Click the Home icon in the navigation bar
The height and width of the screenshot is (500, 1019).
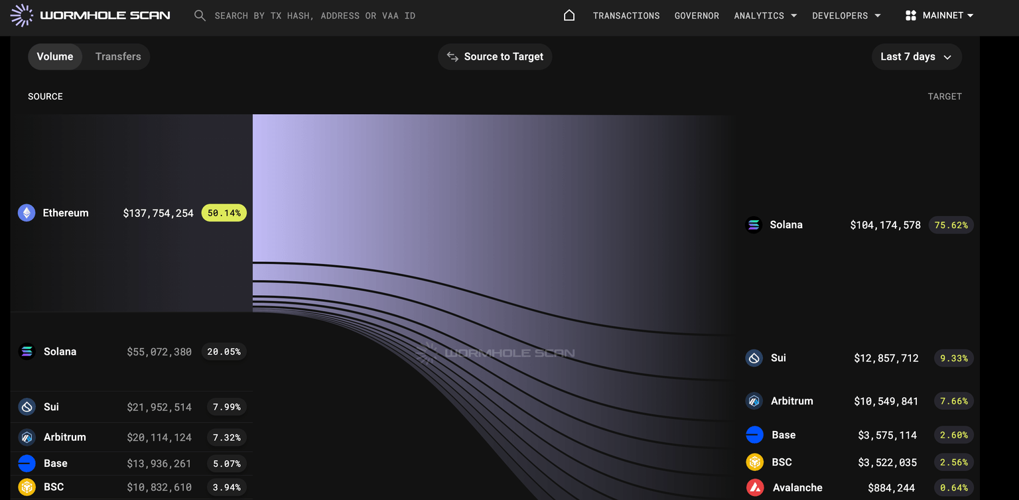[x=569, y=15]
